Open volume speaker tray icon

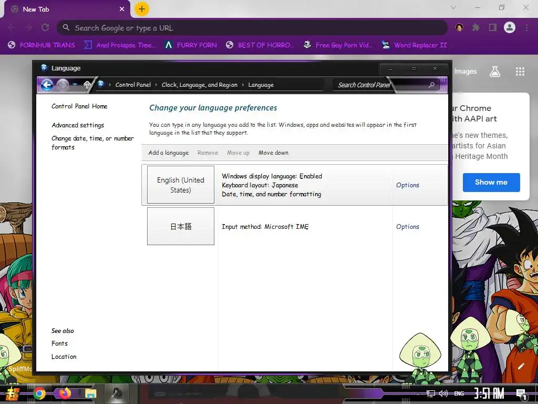coord(443,393)
